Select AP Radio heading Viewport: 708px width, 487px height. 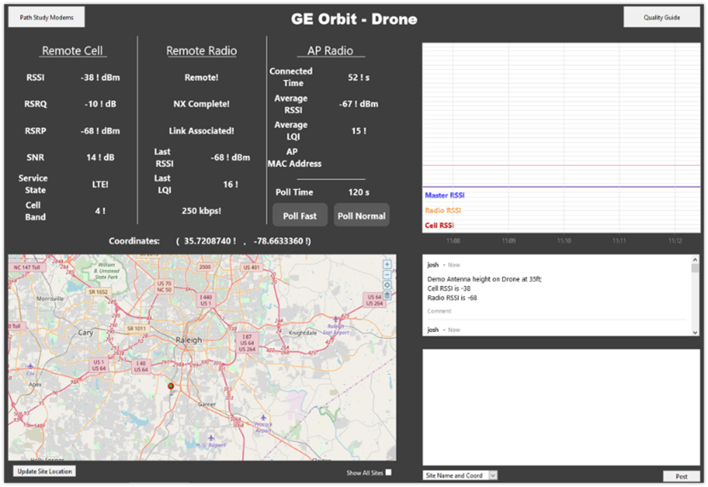[331, 50]
